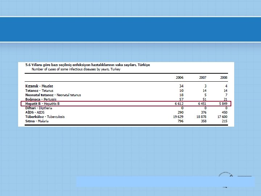
Task: Select Tetanus 2006 value 10
Action: [181, 91]
